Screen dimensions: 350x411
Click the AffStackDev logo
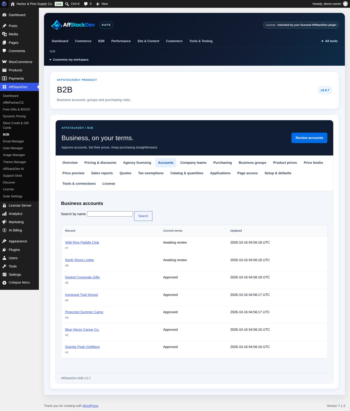tap(73, 25)
